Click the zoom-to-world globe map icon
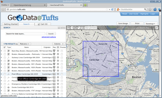The height and width of the screenshot is (98, 162). click(68, 28)
